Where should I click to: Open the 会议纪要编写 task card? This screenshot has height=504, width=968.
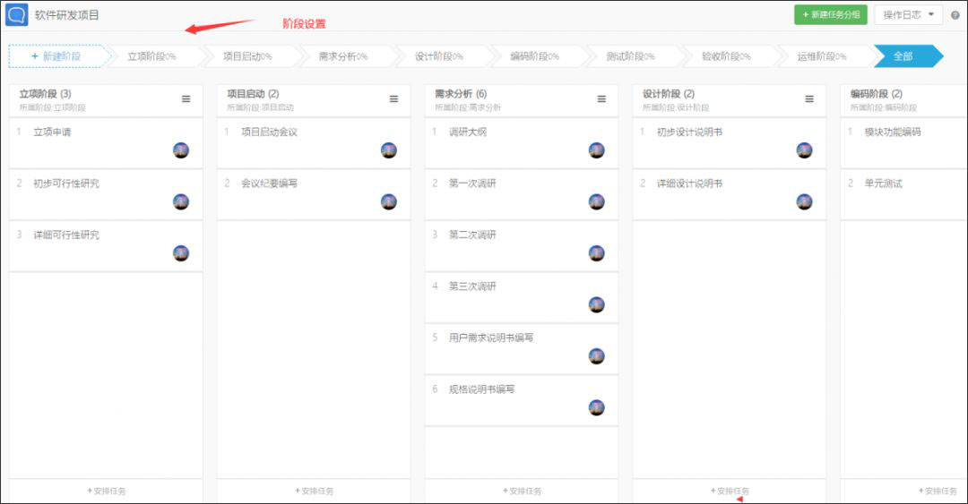pos(314,194)
